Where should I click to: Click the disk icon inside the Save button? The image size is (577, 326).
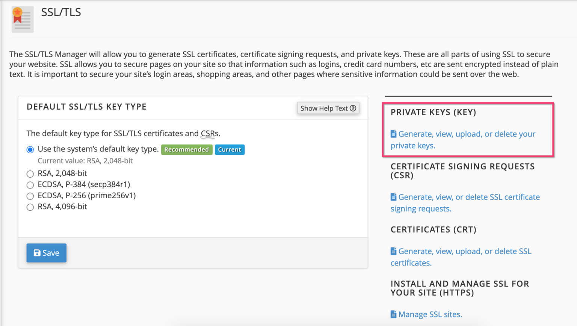coord(36,253)
